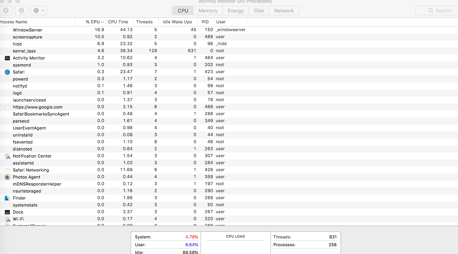Open the process info (i) button
Image resolution: width=458 pixels, height=254 pixels.
21,11
